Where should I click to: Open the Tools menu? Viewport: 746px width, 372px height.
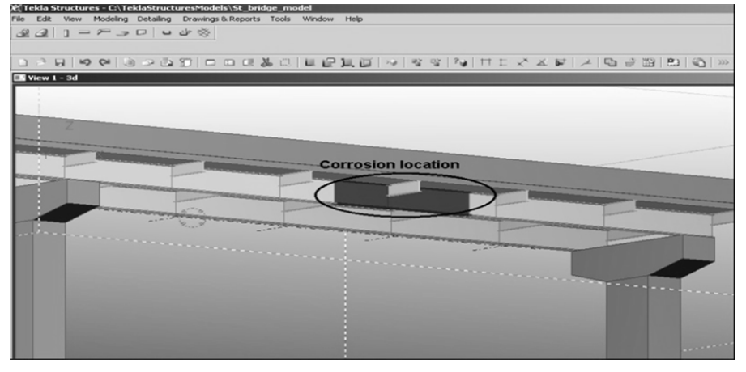[281, 18]
